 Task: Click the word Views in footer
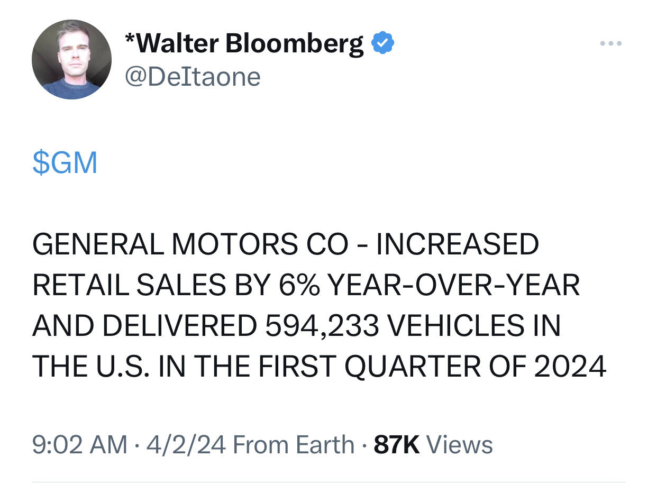(x=459, y=444)
